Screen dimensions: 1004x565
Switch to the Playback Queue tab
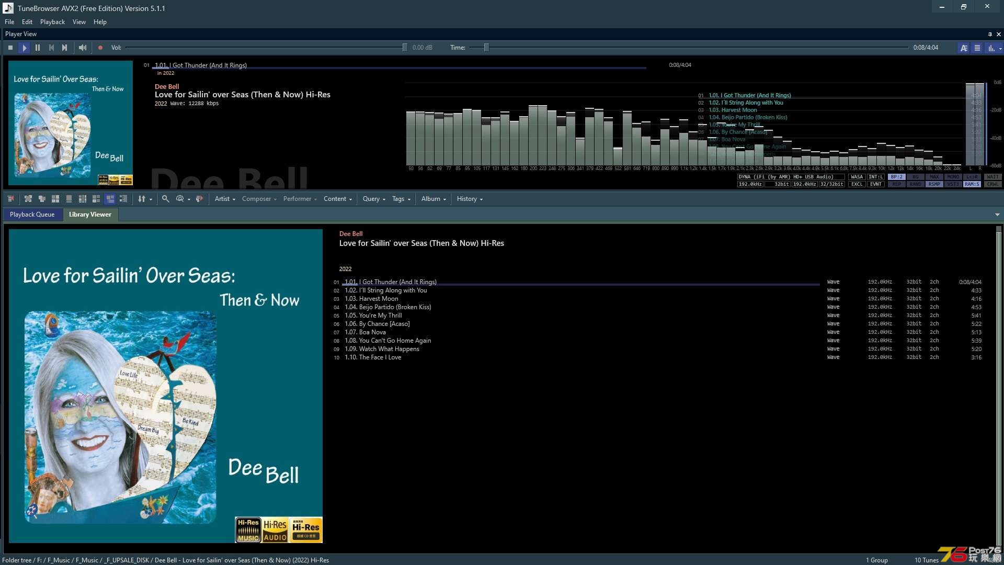tap(32, 214)
